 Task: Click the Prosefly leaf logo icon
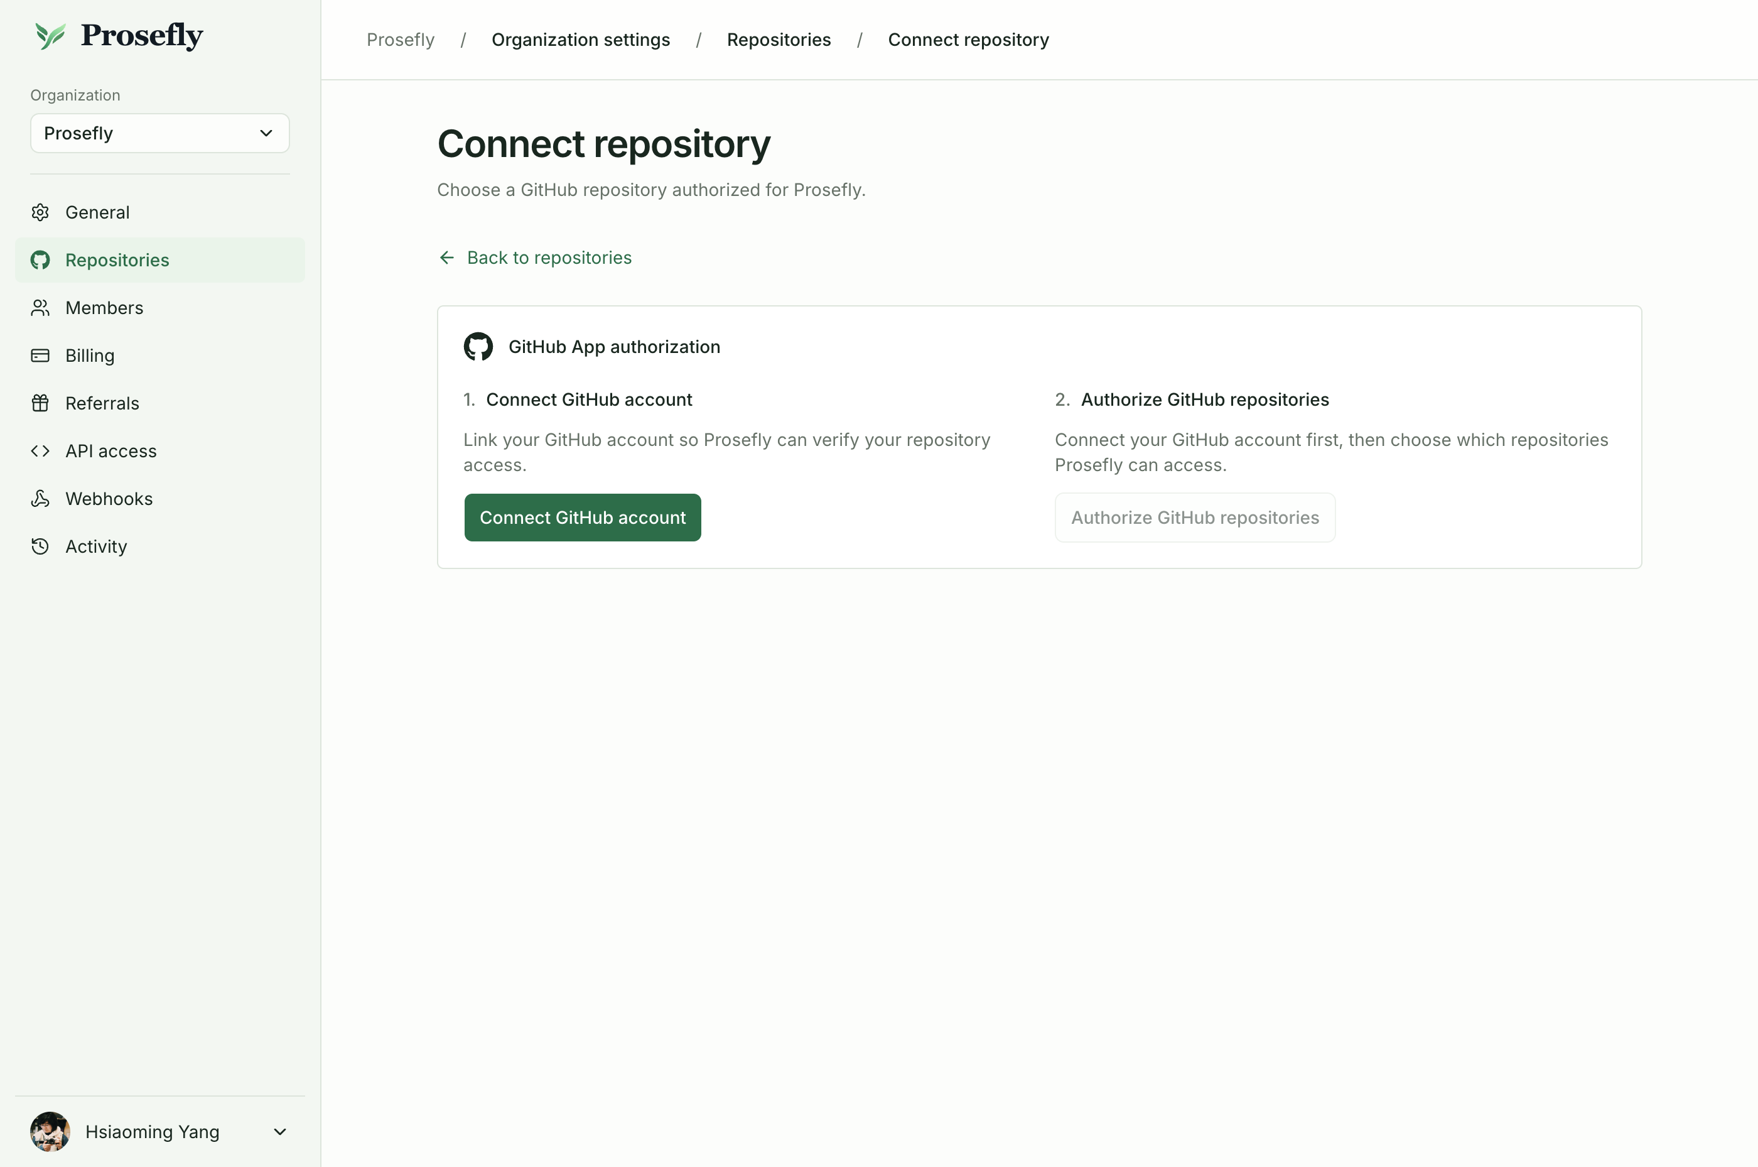(51, 36)
